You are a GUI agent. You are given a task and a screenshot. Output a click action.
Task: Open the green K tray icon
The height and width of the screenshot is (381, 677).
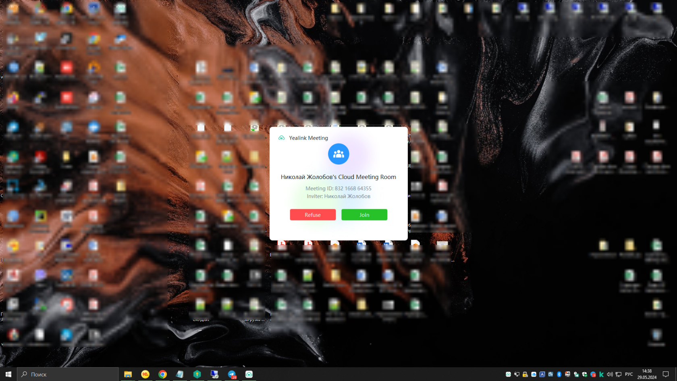click(x=601, y=374)
